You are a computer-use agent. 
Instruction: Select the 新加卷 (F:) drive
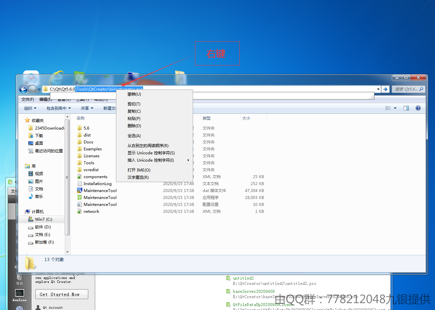pos(41,242)
